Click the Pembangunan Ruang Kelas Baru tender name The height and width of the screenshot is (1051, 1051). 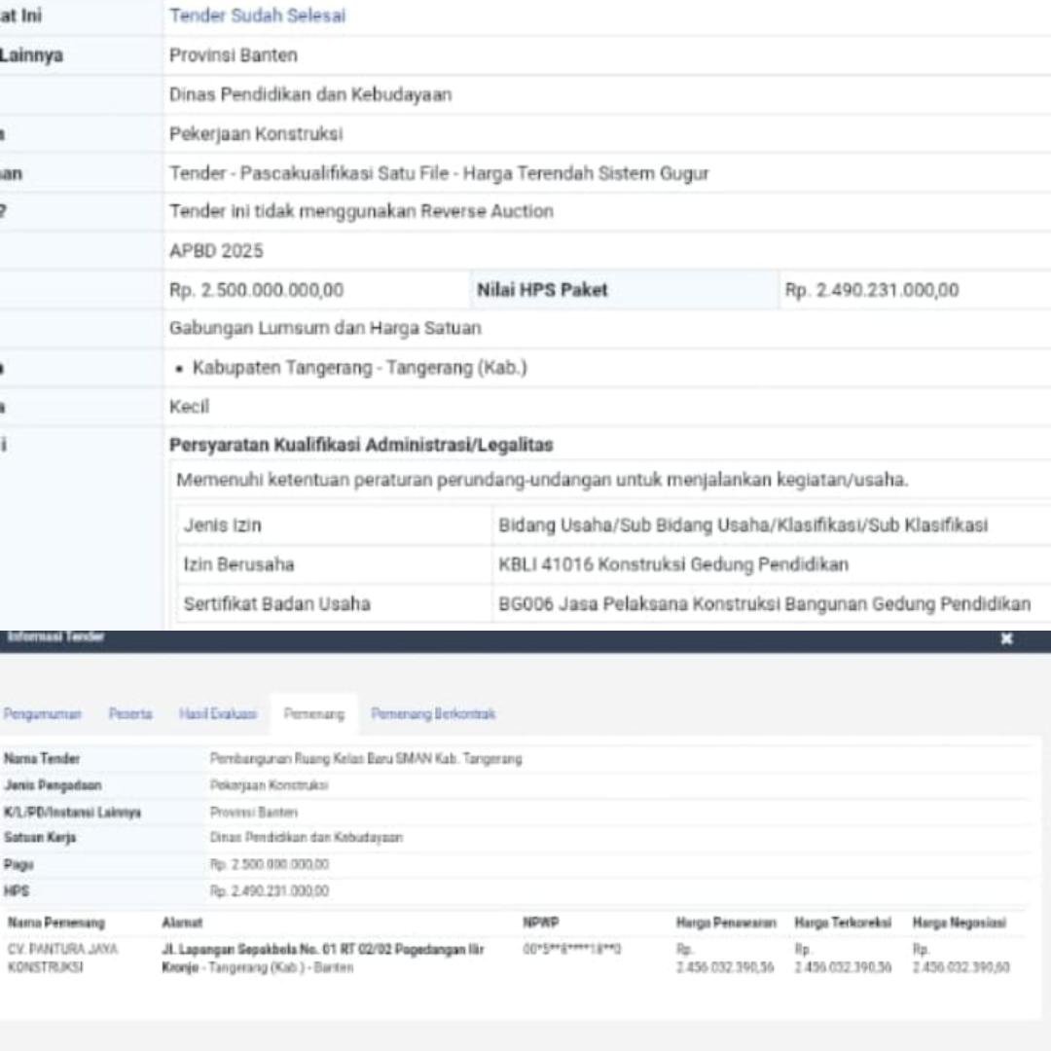click(366, 759)
